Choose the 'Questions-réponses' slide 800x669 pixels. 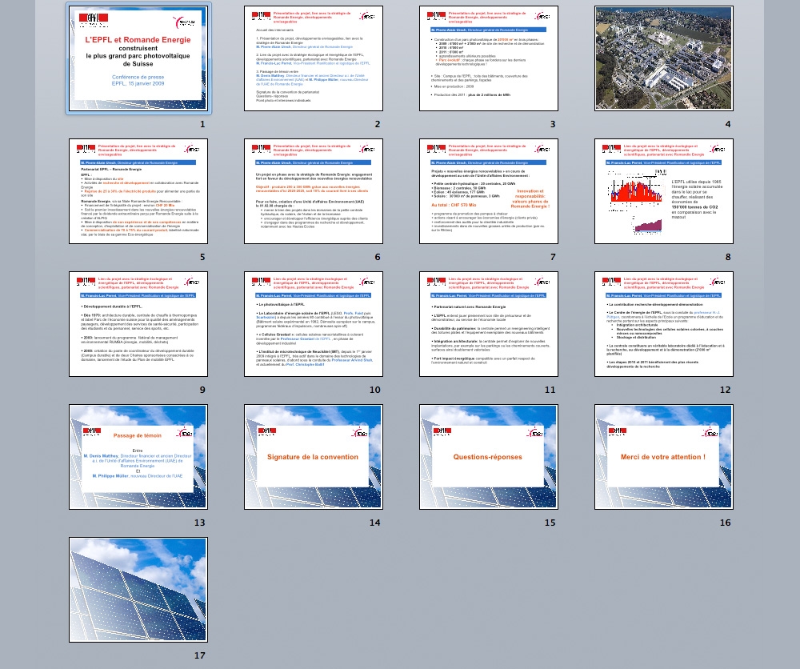[489, 457]
